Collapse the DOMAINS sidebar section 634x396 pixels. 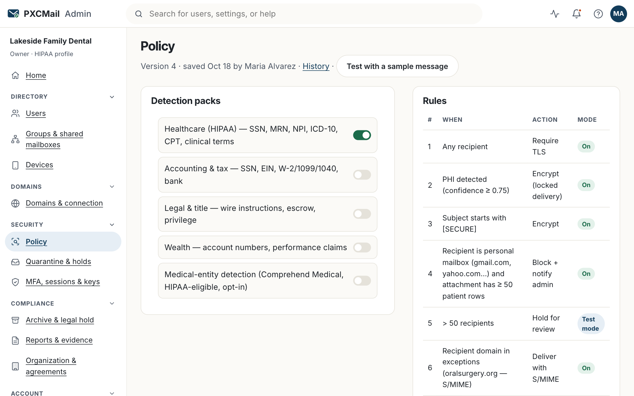tap(112, 186)
